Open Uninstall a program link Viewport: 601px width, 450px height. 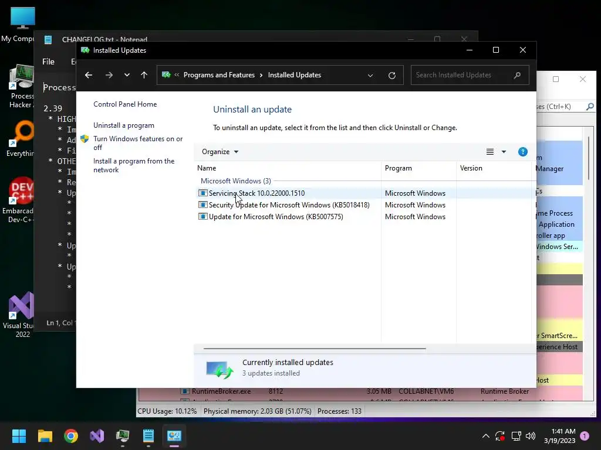click(124, 125)
